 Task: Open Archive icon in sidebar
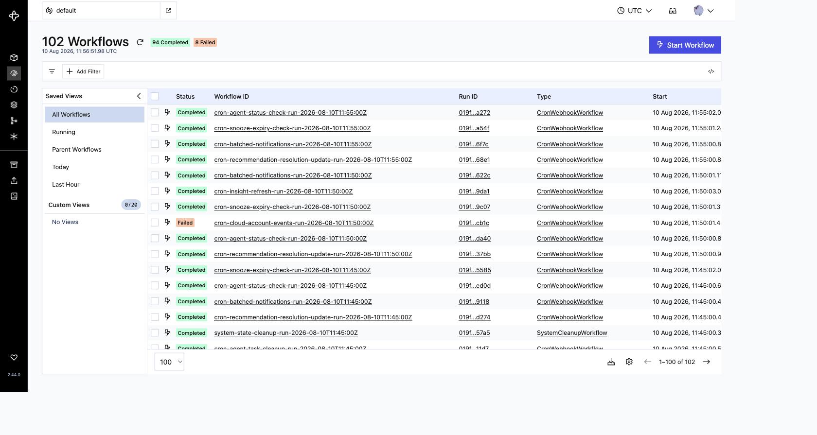tap(14, 165)
